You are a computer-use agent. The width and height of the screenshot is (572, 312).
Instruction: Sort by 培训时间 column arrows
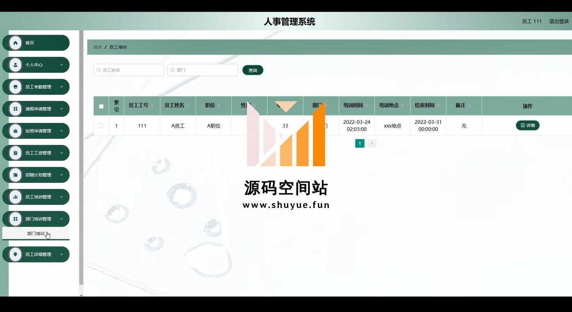(367, 106)
